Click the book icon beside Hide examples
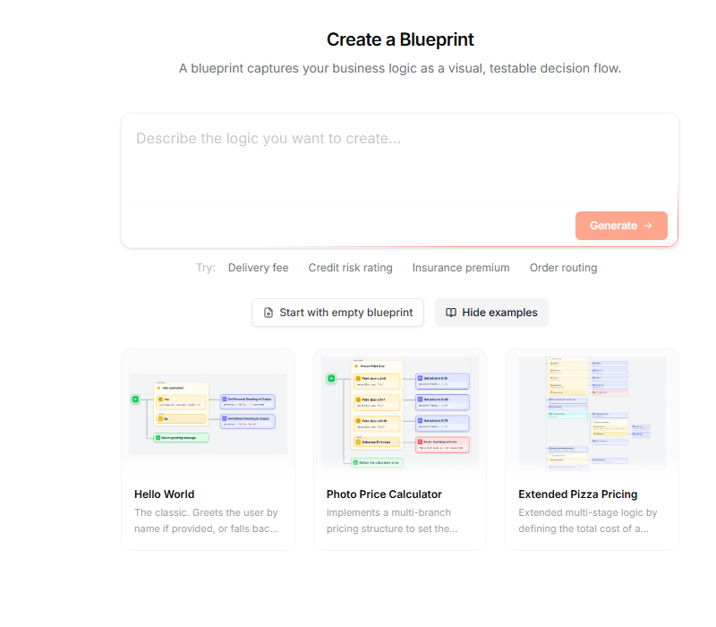 (452, 313)
